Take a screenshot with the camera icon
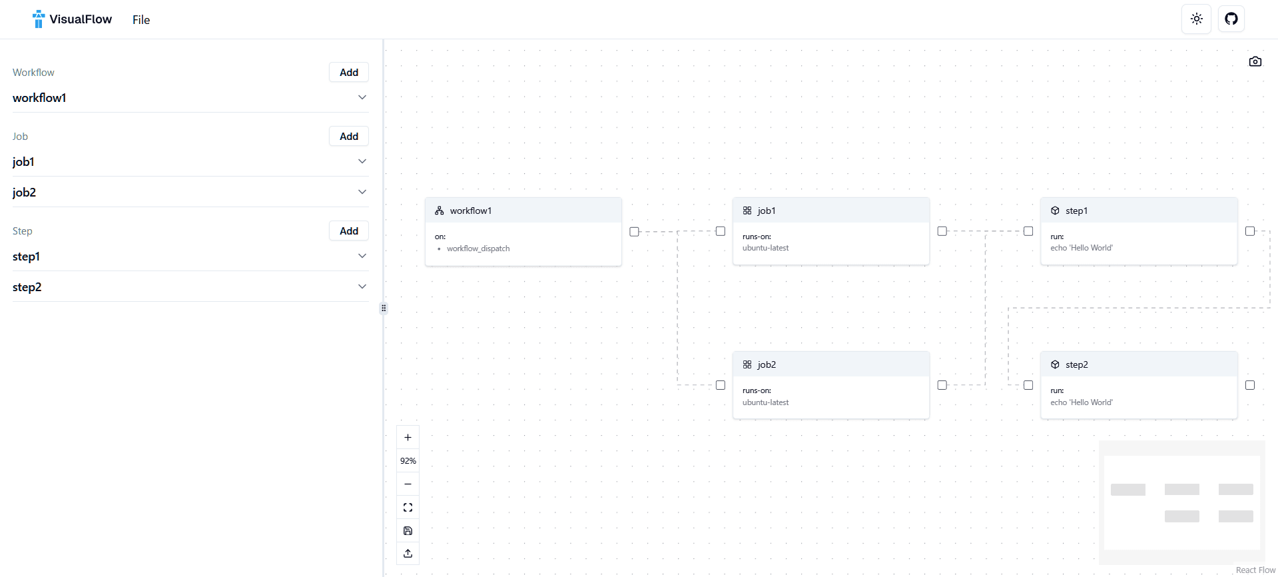Viewport: 1278px width, 577px height. pyautogui.click(x=1255, y=61)
